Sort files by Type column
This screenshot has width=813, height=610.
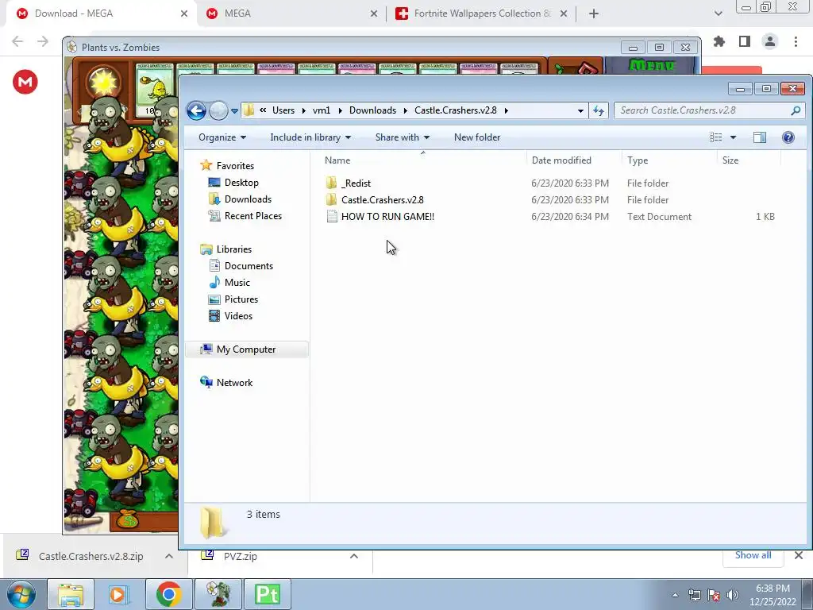point(669,160)
